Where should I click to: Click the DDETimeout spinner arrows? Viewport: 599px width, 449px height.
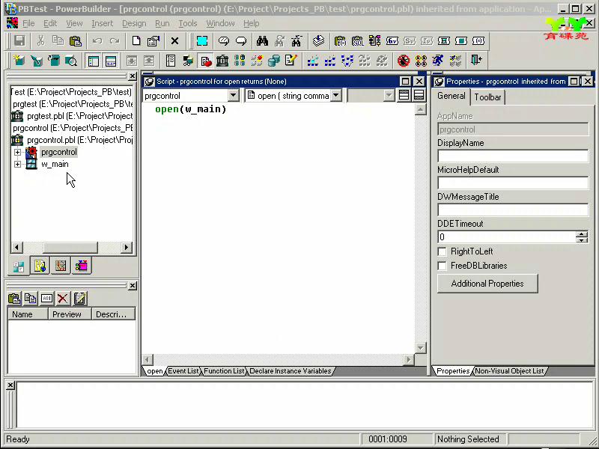pyautogui.click(x=582, y=237)
